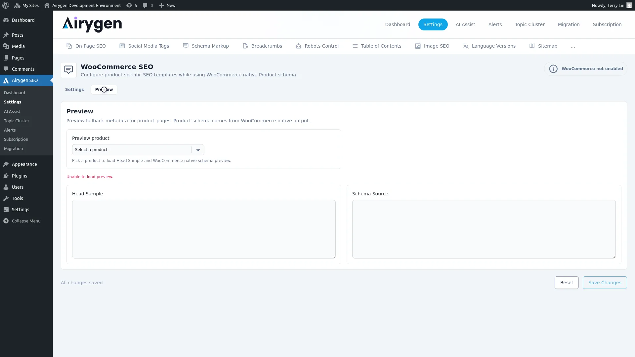Open the Select a product dropdown
Image resolution: width=635 pixels, height=357 pixels.
click(138, 150)
